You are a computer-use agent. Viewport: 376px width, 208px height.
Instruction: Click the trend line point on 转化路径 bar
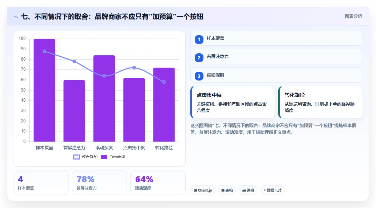pyautogui.click(x=164, y=82)
